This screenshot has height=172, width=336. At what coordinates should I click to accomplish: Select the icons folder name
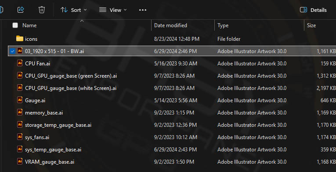coord(31,39)
